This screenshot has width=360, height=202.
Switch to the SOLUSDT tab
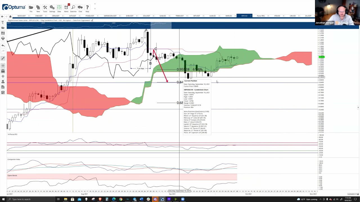click(146, 16)
